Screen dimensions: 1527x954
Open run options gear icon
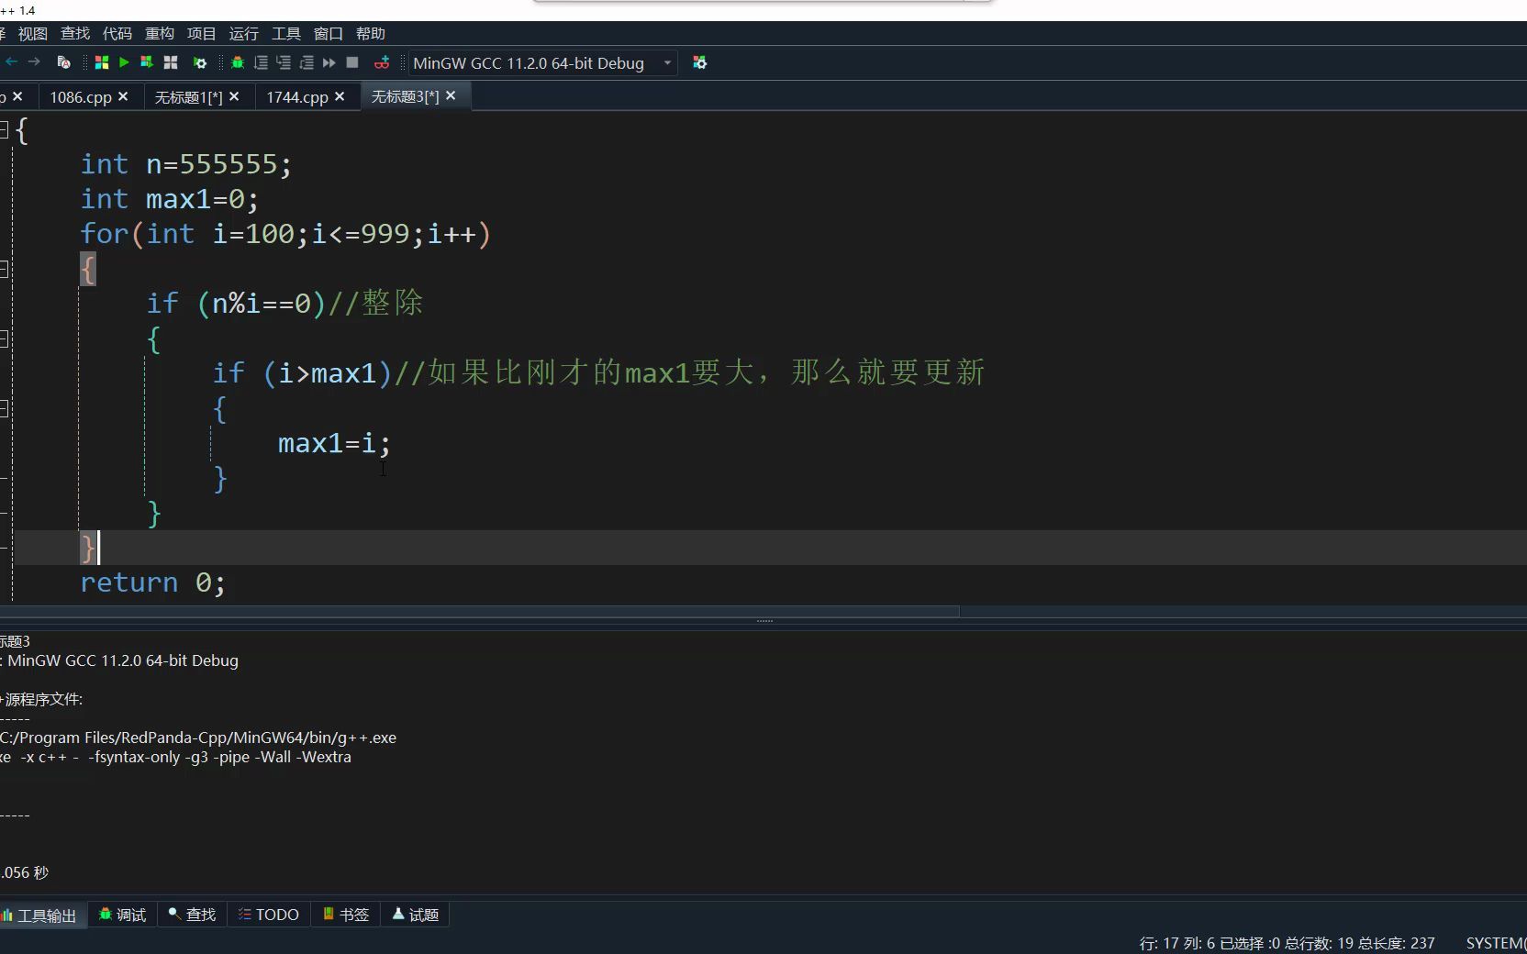[x=200, y=62]
